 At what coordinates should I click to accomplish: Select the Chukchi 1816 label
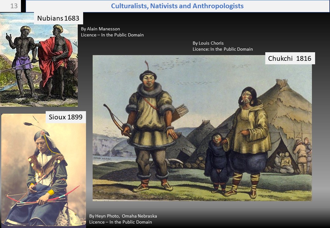click(x=290, y=58)
